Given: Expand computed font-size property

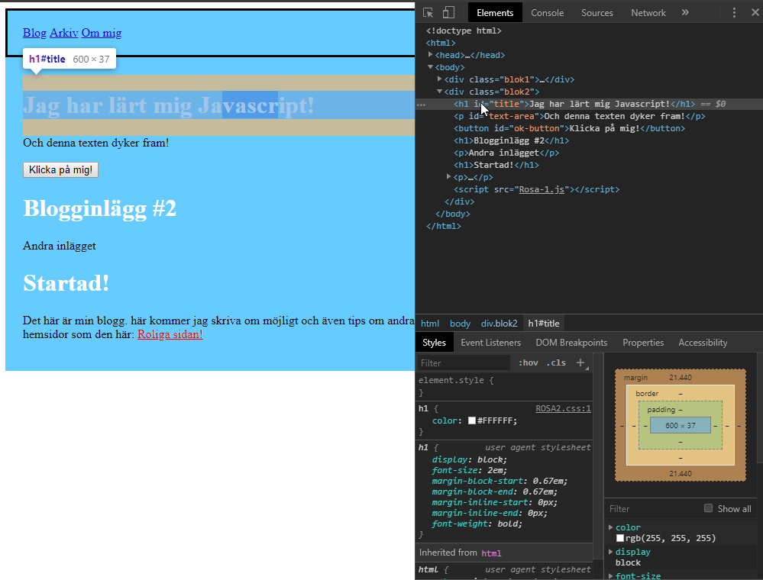Looking at the screenshot, I should [611, 575].
